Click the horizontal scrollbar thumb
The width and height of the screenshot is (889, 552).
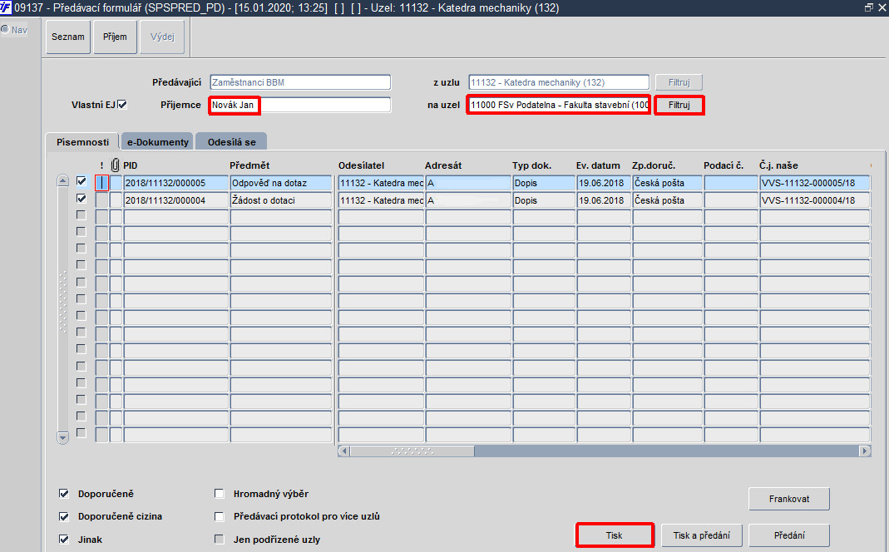pyautogui.click(x=412, y=451)
